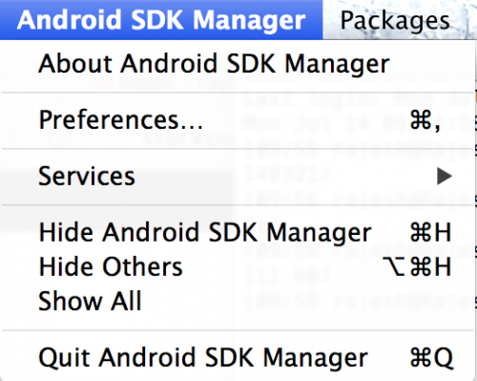
Task: Expand the Services submenu
Action: point(237,177)
